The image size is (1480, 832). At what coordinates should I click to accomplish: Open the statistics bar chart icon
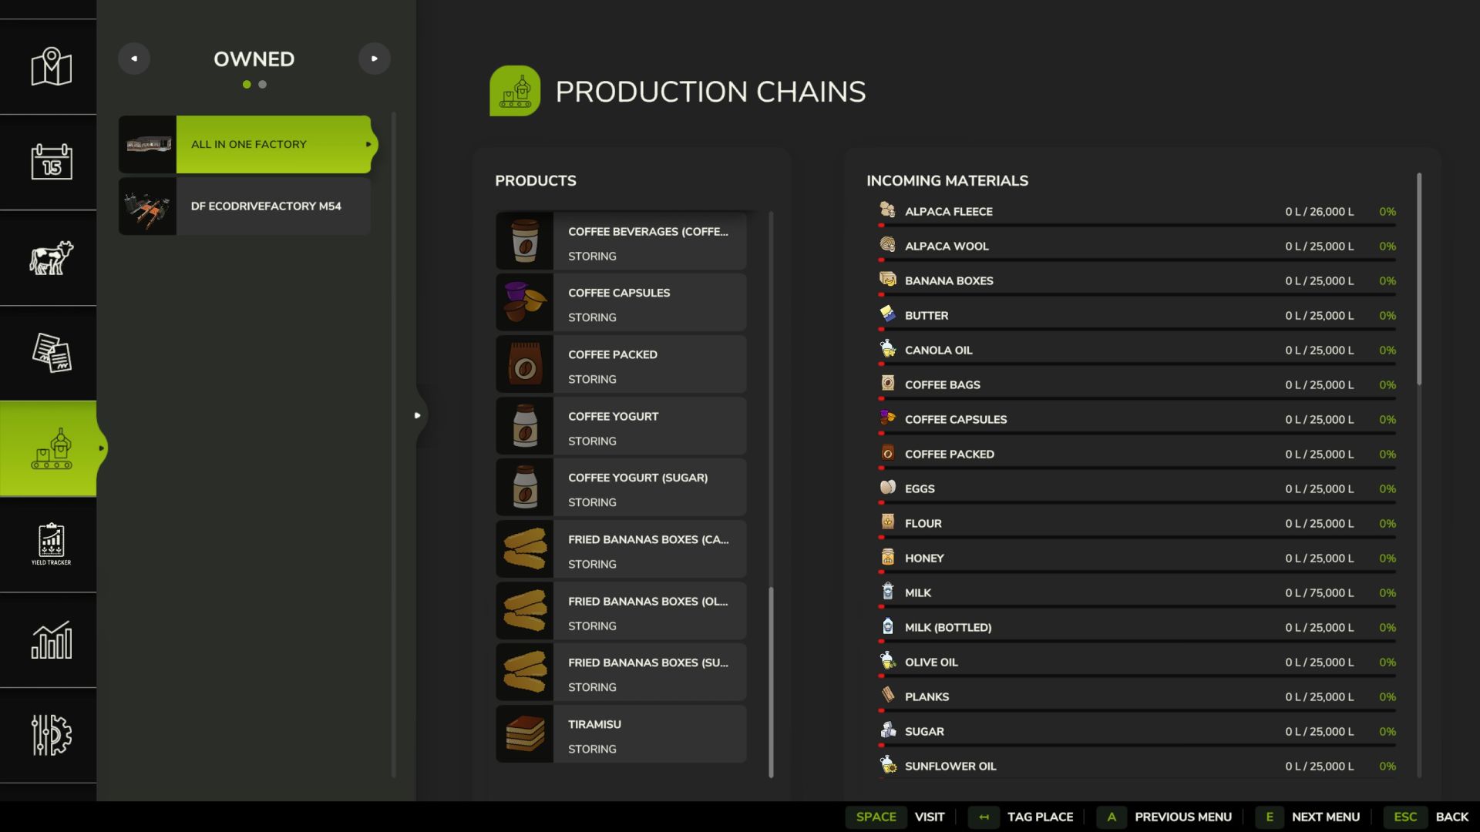tap(51, 640)
